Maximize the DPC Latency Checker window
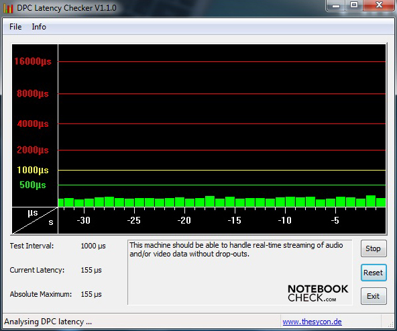The height and width of the screenshot is (331, 397). 354,5
